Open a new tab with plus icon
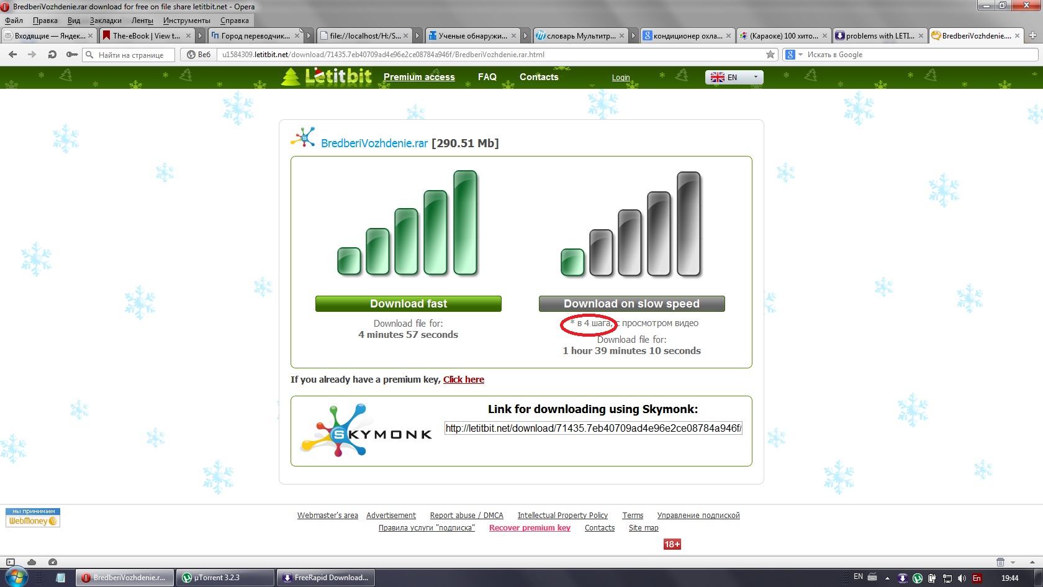Screen dimensions: 1043x587 coord(1032,35)
